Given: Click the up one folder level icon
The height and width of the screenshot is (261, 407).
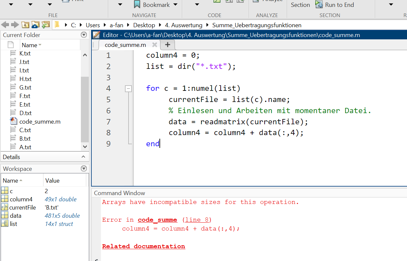Looking at the screenshot, I should click(x=25, y=25).
